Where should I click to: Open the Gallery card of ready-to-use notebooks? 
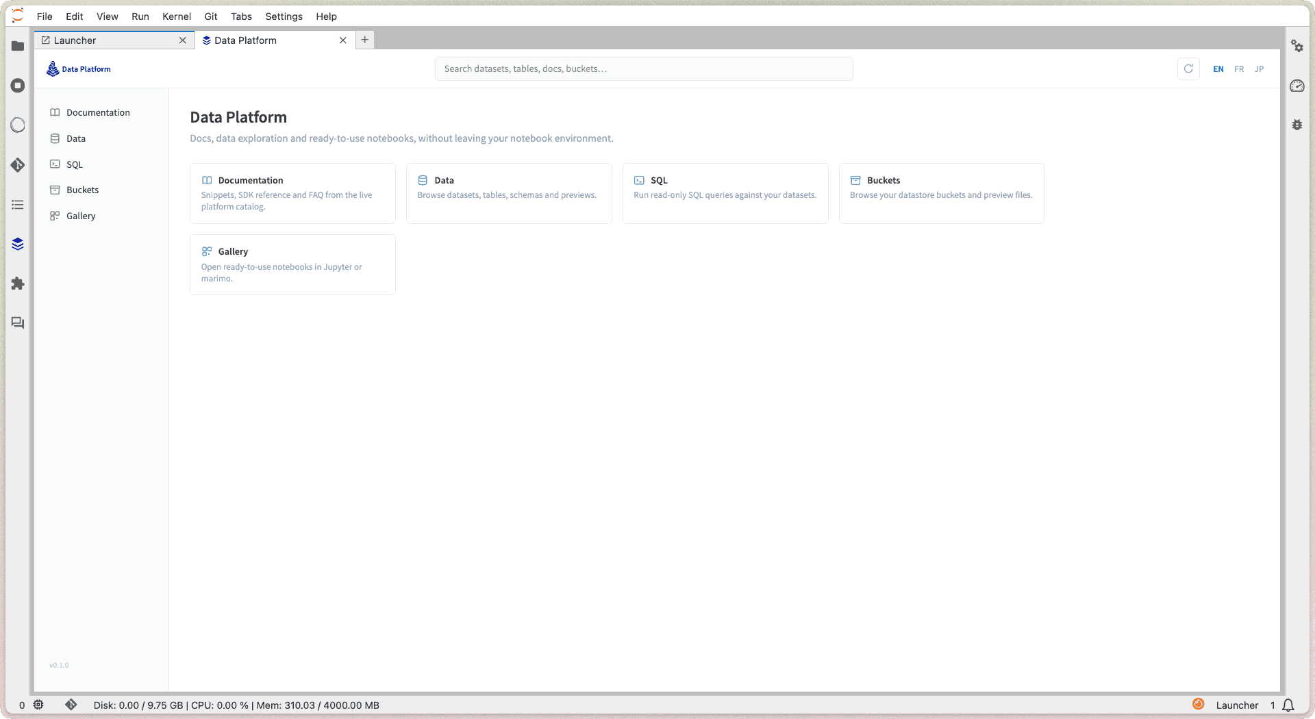pos(292,264)
